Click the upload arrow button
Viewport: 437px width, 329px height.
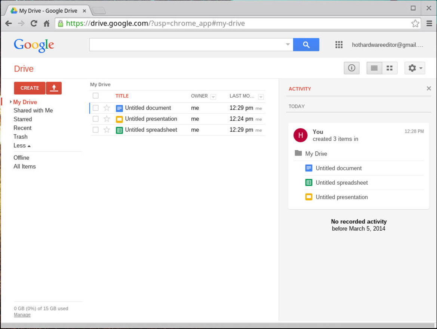(54, 88)
